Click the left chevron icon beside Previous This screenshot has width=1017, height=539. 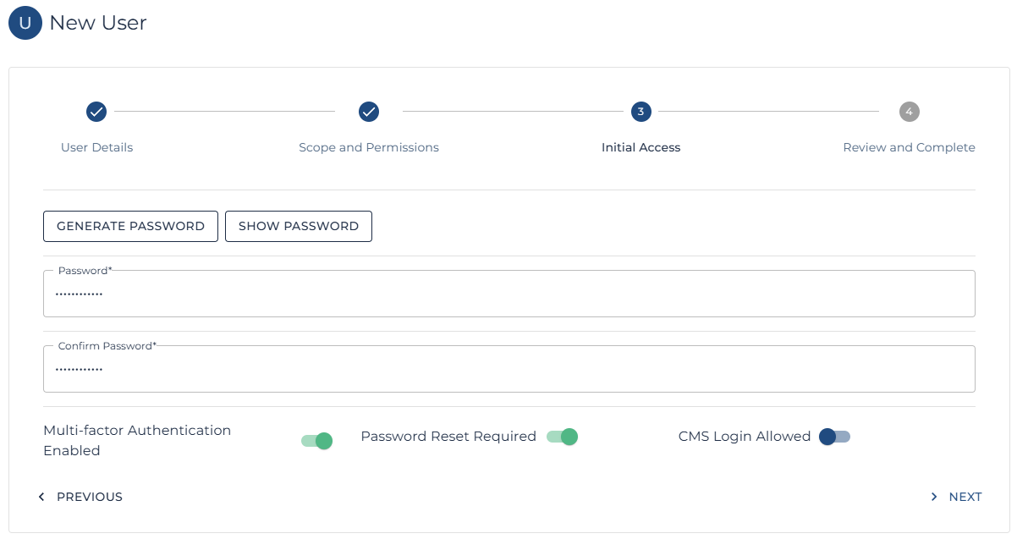(41, 497)
